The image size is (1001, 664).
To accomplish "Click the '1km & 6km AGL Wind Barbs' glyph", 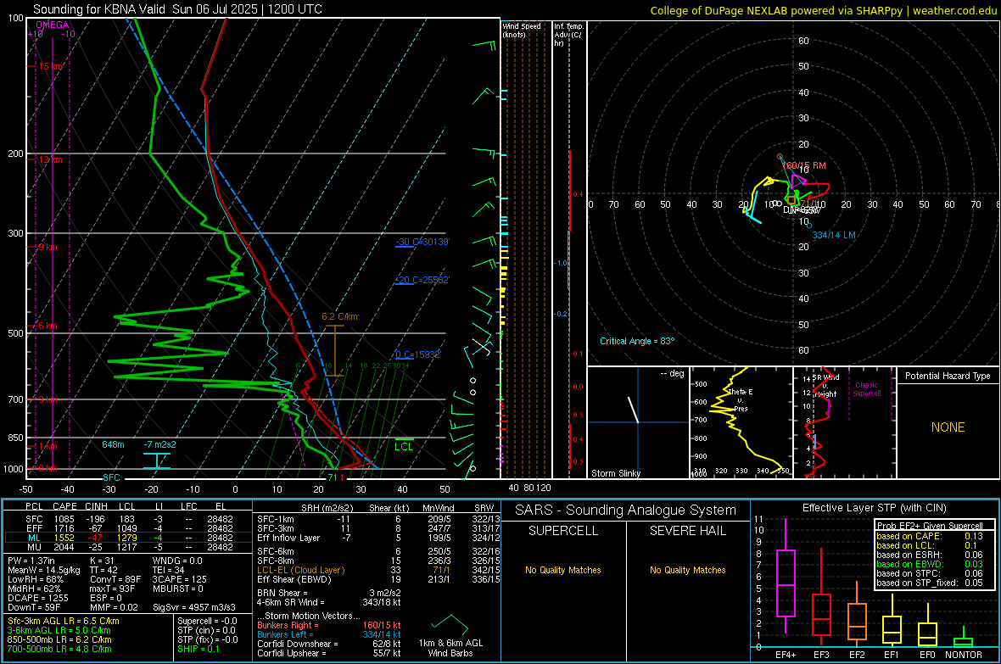I will 450,623.
